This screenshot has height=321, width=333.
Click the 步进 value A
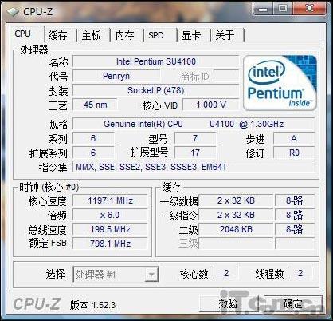pos(294,138)
